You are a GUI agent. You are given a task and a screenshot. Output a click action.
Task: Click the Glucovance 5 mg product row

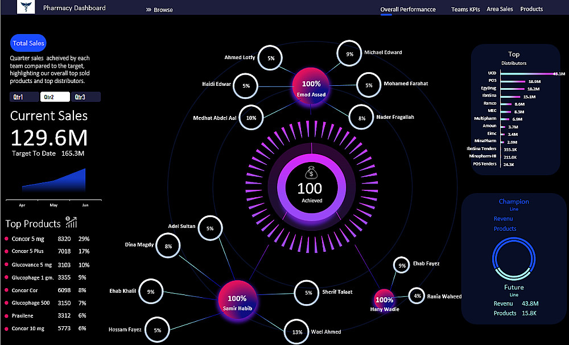(x=47, y=265)
